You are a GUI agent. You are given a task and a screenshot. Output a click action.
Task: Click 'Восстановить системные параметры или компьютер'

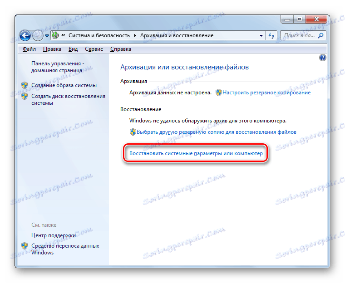point(196,153)
